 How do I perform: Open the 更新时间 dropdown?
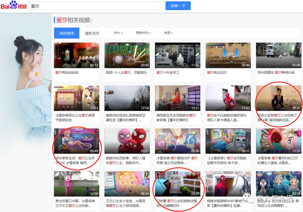point(143,33)
